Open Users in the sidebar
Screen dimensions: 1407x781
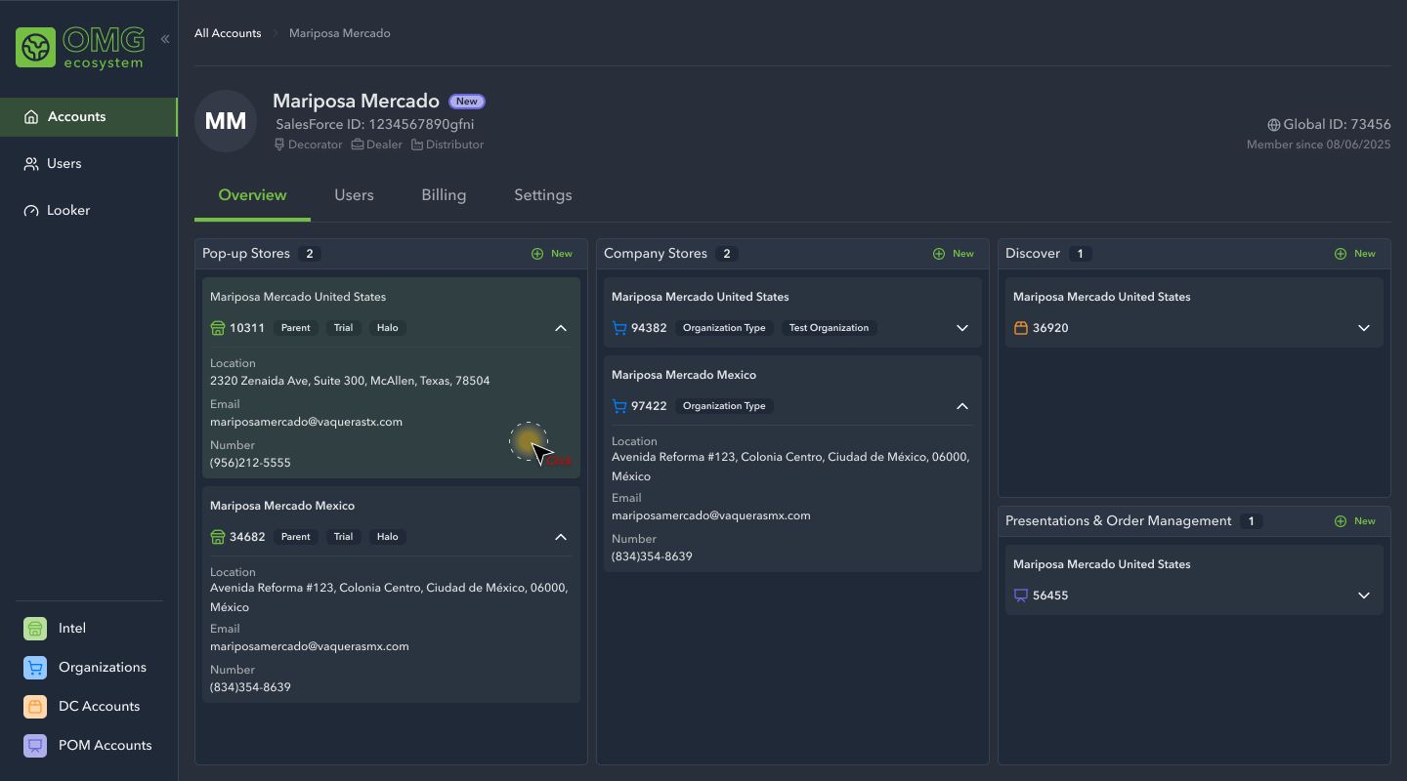click(x=88, y=164)
